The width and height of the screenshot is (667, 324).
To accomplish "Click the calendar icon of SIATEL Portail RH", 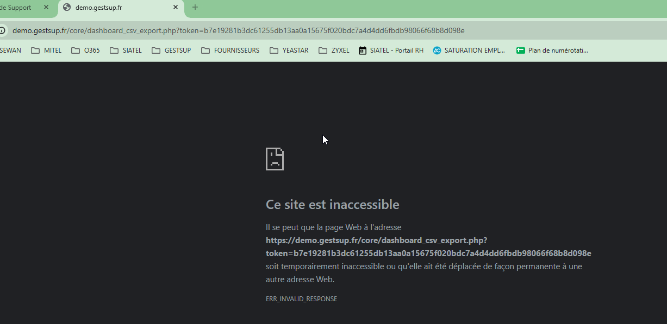I will [363, 50].
